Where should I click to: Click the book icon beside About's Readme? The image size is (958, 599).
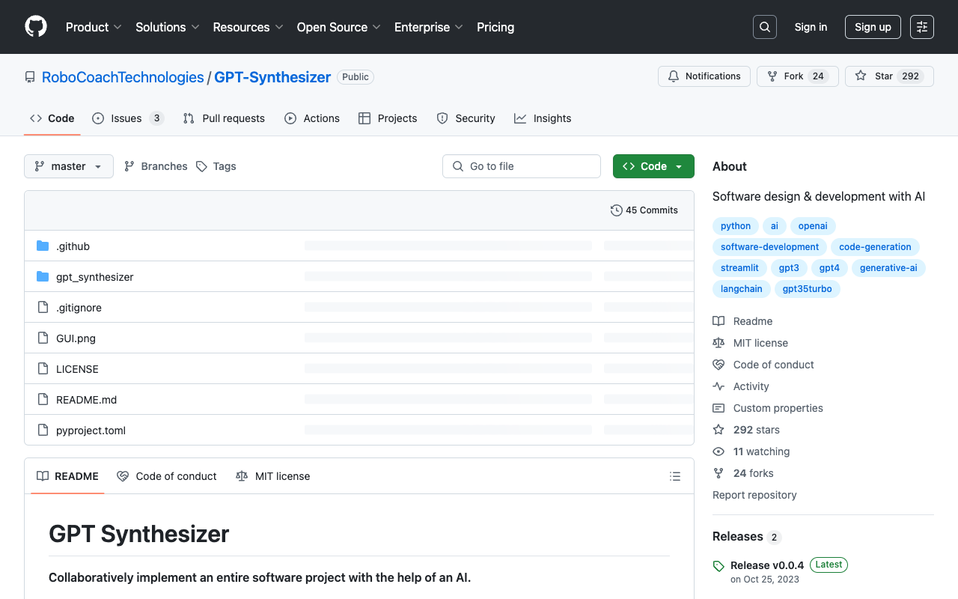click(x=718, y=321)
